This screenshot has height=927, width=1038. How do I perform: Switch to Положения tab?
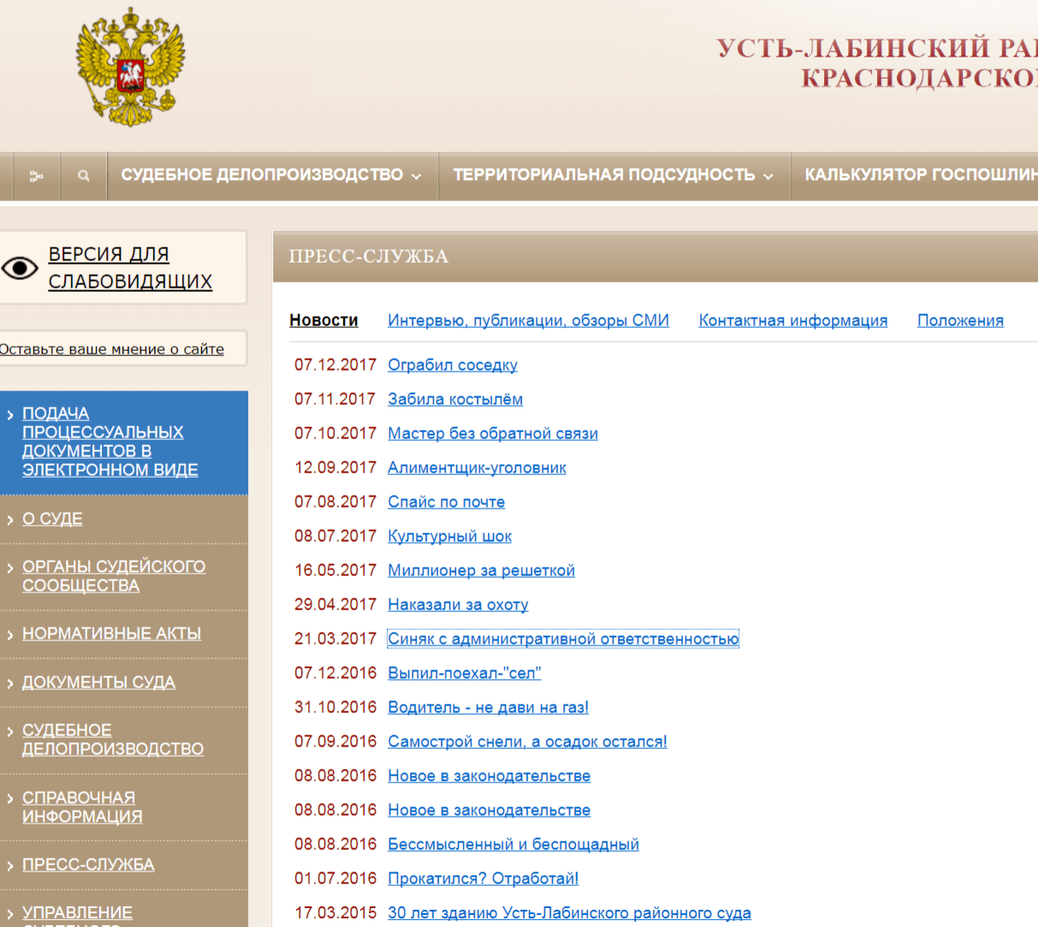click(960, 320)
